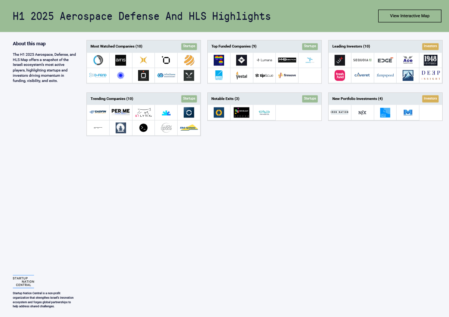Image resolution: width=449 pixels, height=317 pixels.
Task: Select the EDGE investor logo
Action: pos(385,60)
